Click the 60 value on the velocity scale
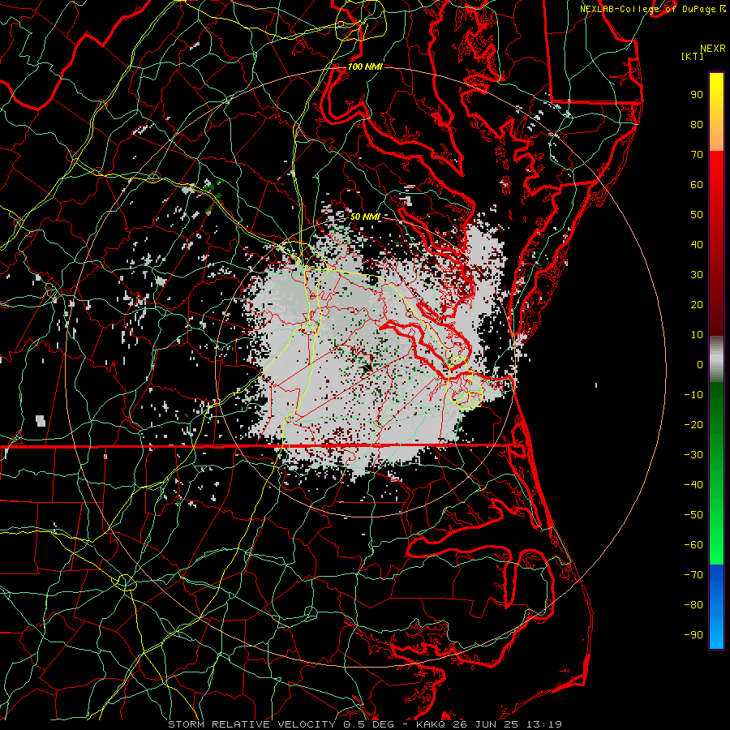730x730 pixels. pyautogui.click(x=697, y=185)
